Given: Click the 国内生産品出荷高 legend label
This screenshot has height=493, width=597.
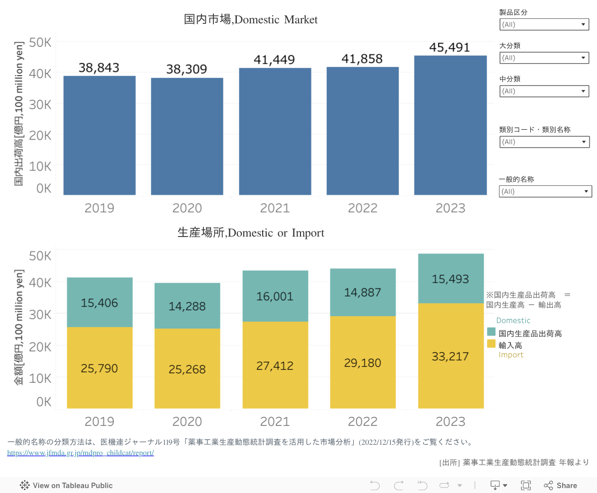Looking at the screenshot, I should coord(530,333).
